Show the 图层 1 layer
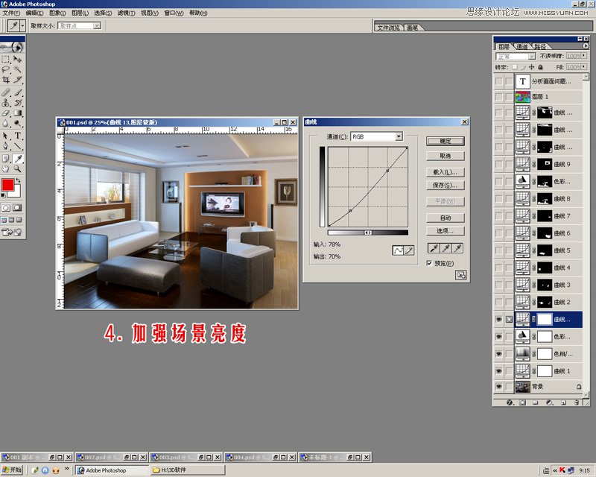Viewport: 596px width, 477px height. [498, 97]
